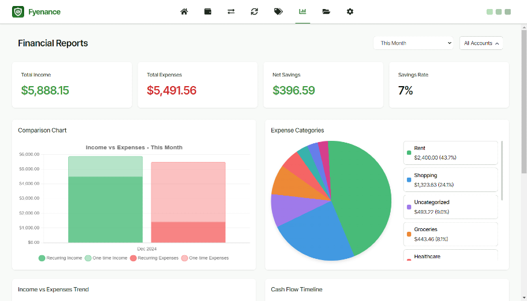Open the folder files icon
The width and height of the screenshot is (527, 301).
point(326,12)
